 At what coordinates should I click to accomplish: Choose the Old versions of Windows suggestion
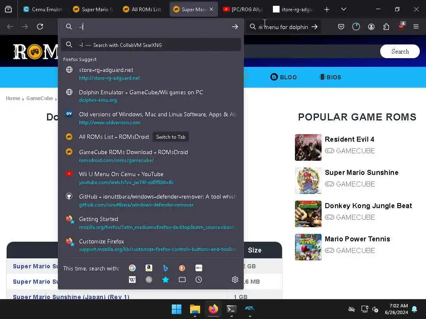click(151, 118)
